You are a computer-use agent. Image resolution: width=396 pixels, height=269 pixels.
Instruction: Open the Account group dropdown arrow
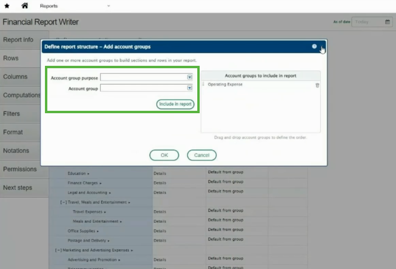(189, 88)
